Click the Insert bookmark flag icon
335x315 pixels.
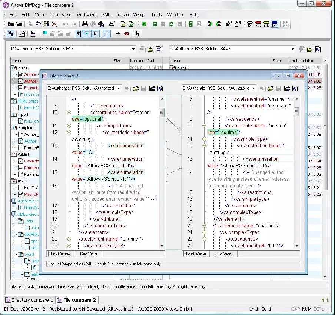point(44,34)
